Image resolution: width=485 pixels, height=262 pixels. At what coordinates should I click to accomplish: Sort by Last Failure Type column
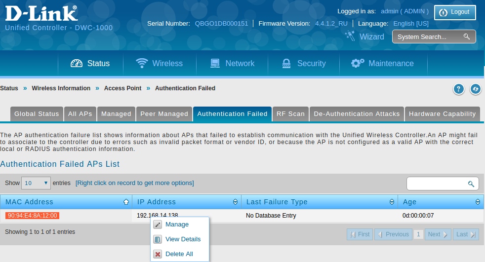click(319, 202)
